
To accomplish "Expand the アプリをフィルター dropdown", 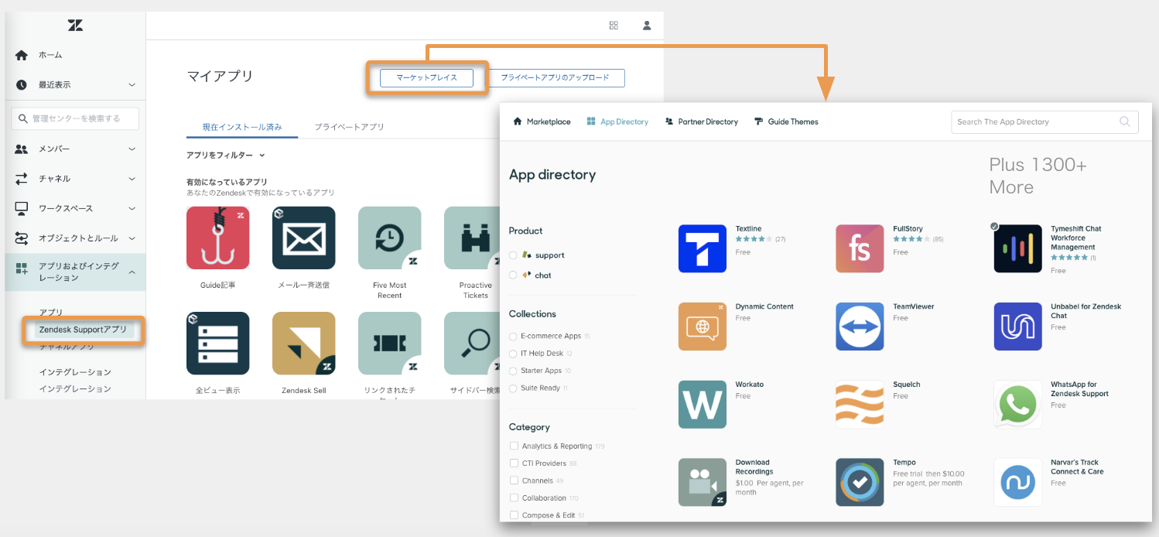I will coord(225,156).
